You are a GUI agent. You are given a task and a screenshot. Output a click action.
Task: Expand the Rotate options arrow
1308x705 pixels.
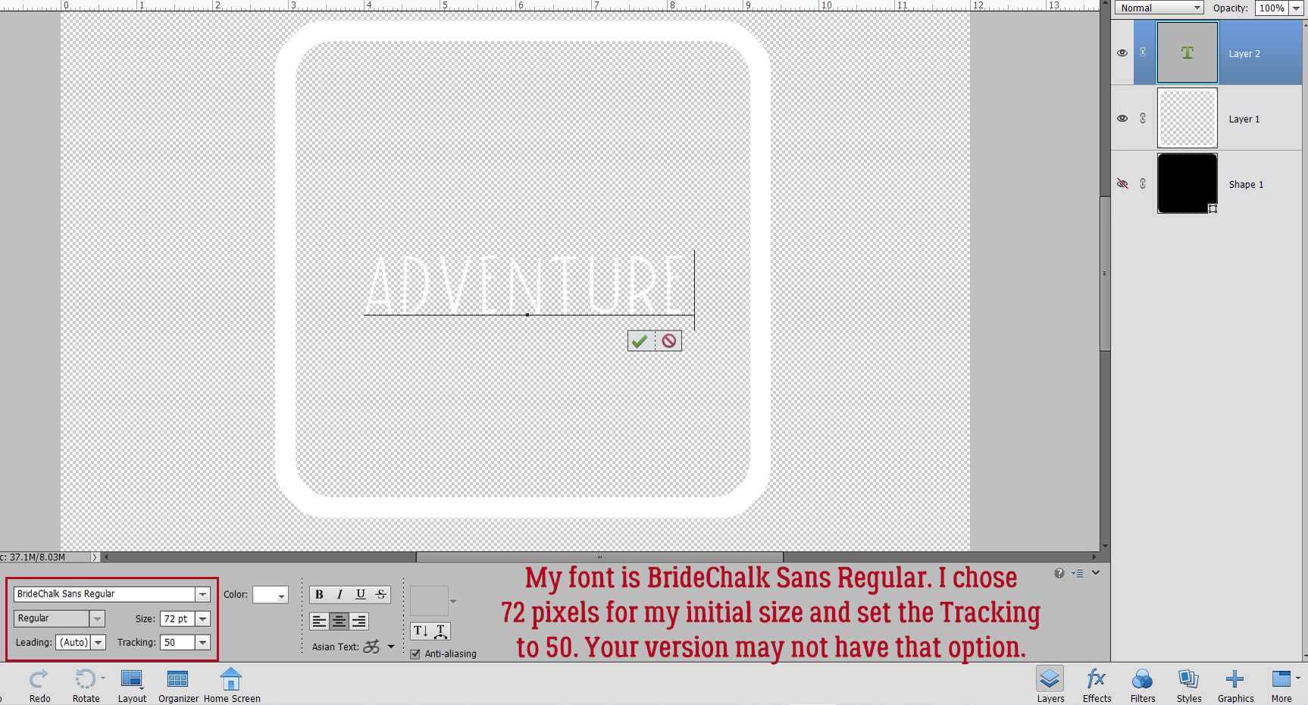pos(103,678)
